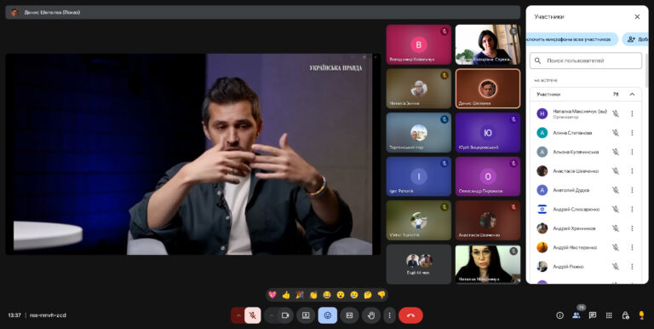
Task: Send the party popper reaction
Action: pos(300,295)
